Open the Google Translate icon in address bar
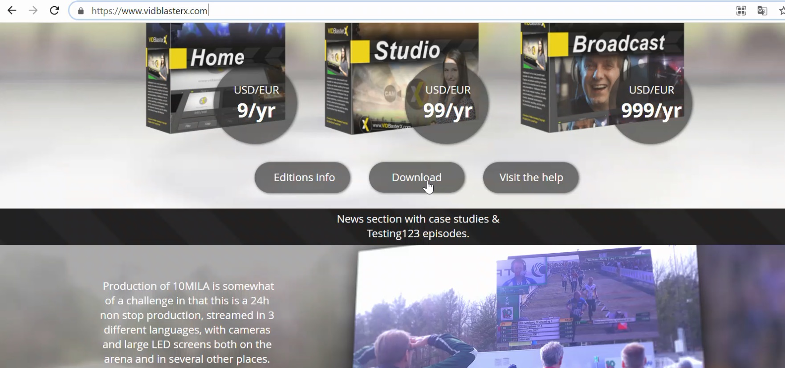This screenshot has height=368, width=785. click(762, 11)
